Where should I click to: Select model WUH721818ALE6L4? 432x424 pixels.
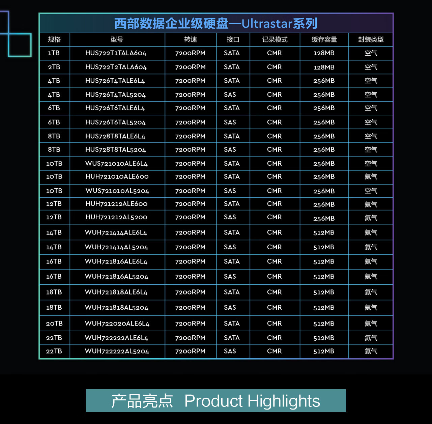pos(116,292)
